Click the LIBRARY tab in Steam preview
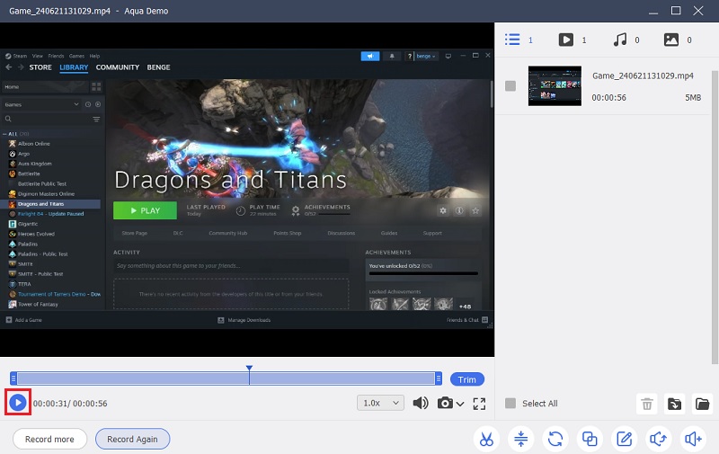Image resolution: width=719 pixels, height=454 pixels. coord(74,67)
